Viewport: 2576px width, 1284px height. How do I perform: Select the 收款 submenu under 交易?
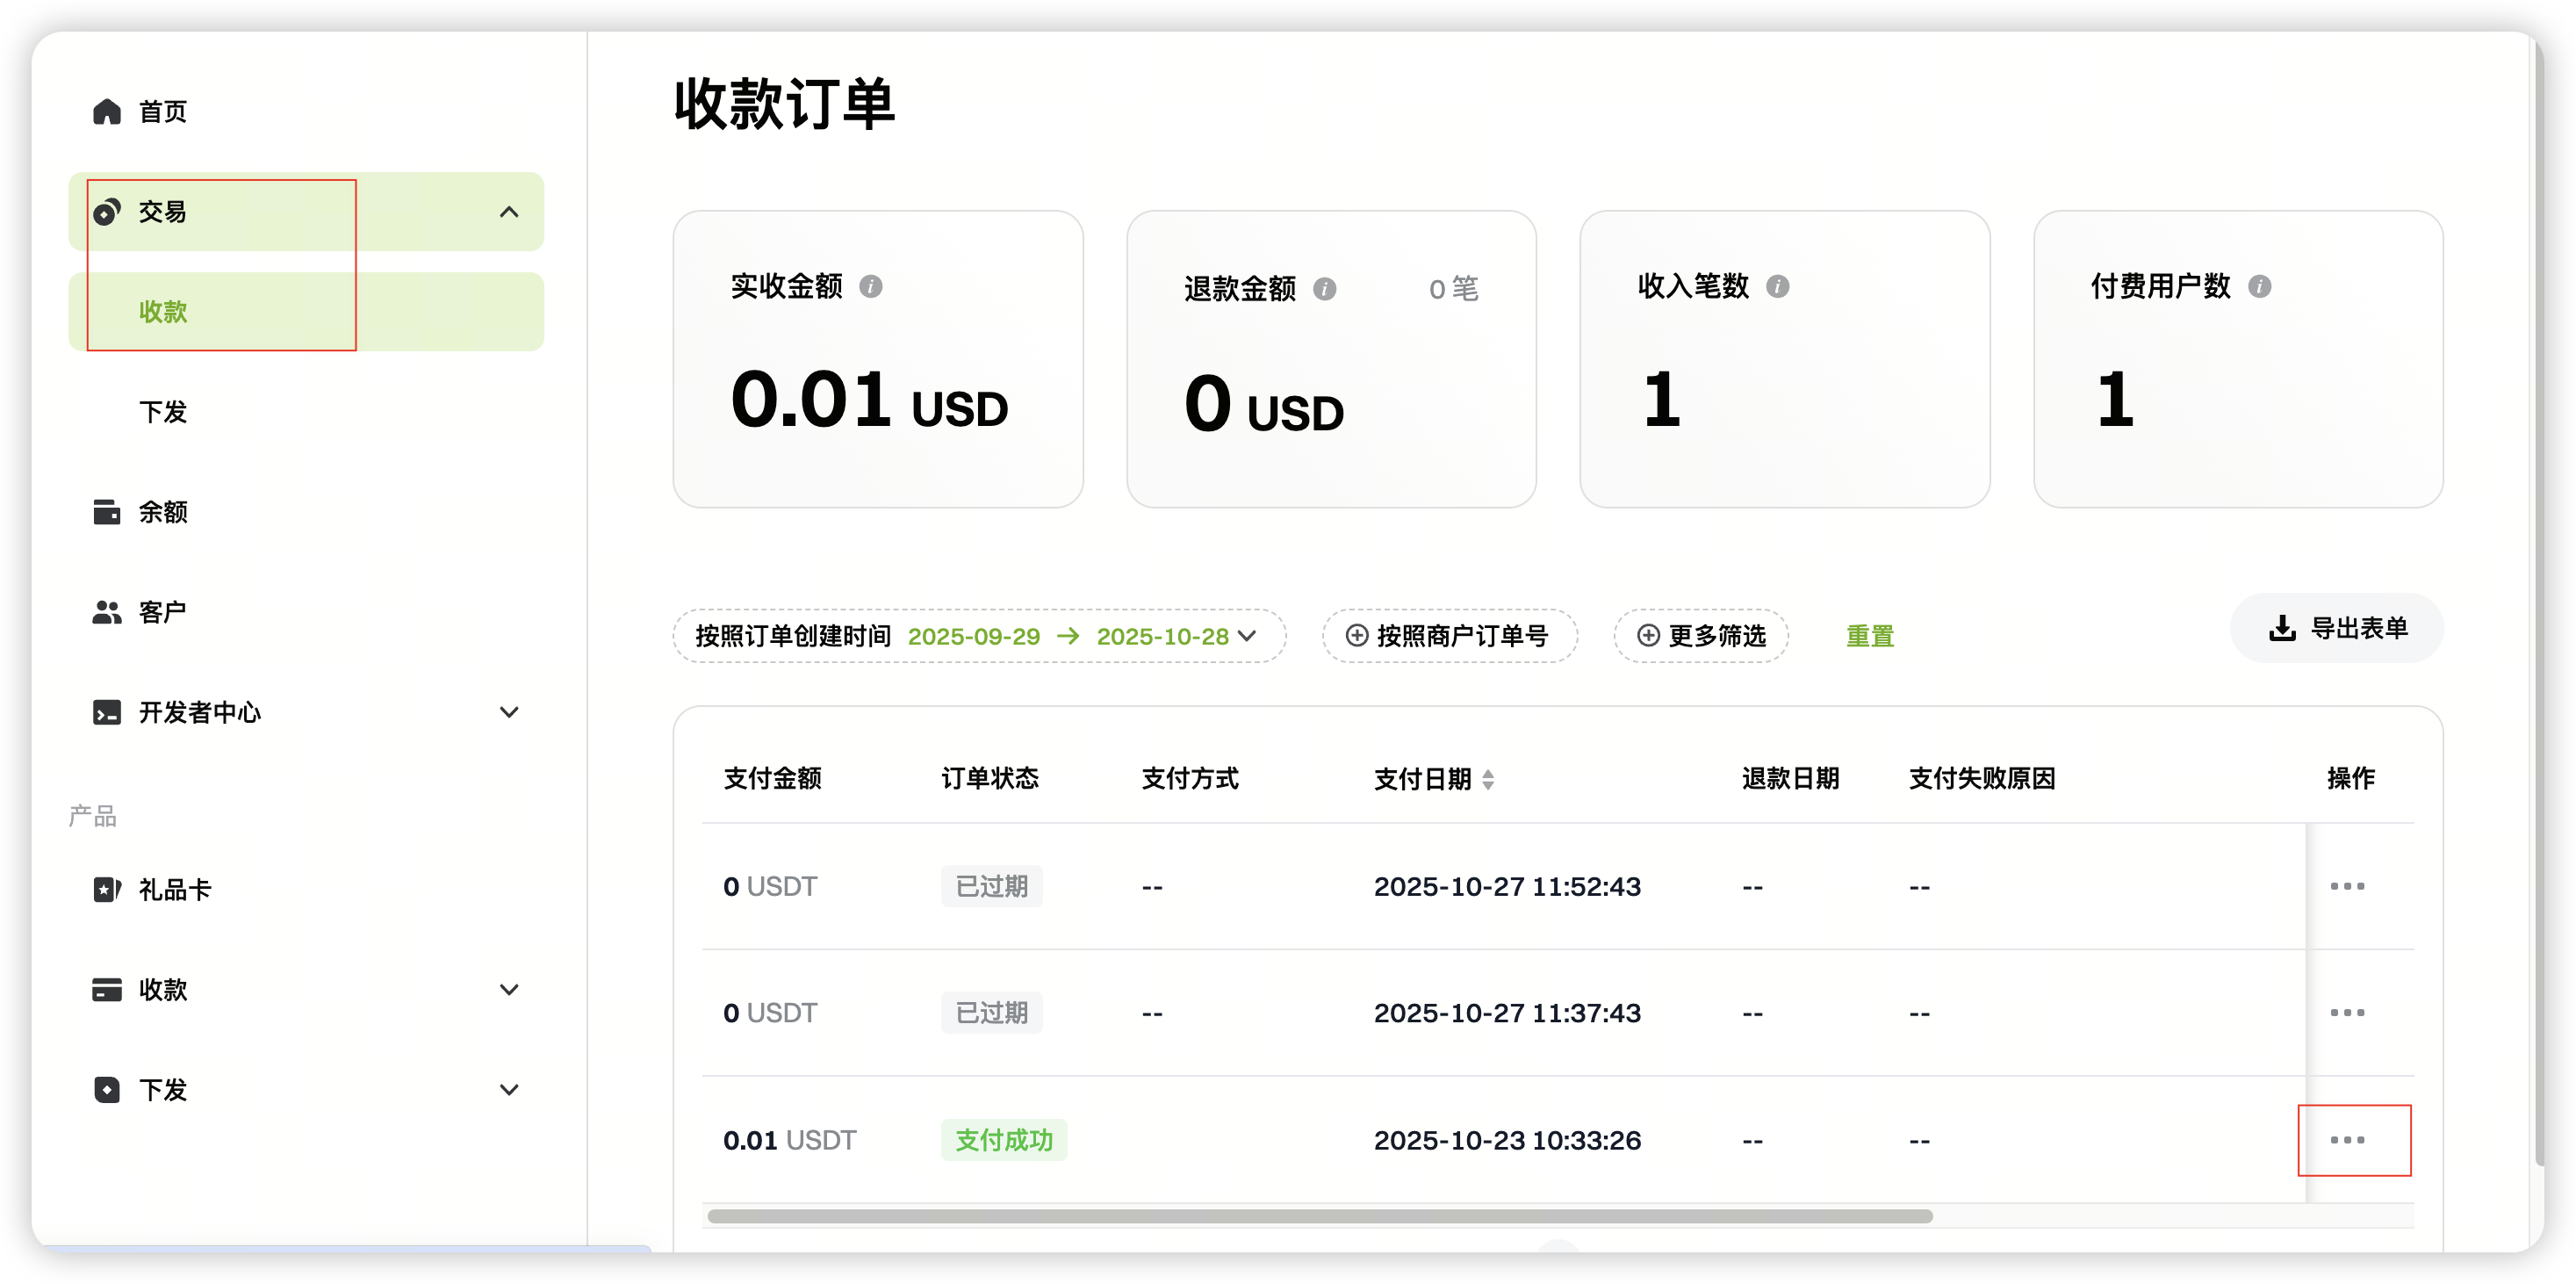coord(163,312)
